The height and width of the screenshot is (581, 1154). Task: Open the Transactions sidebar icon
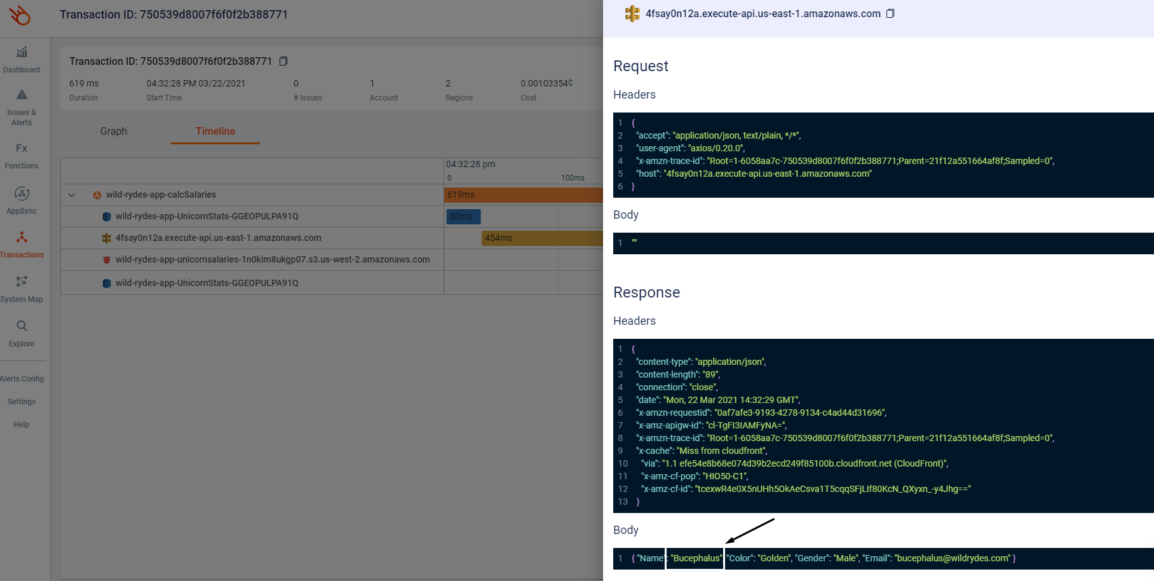click(x=22, y=237)
